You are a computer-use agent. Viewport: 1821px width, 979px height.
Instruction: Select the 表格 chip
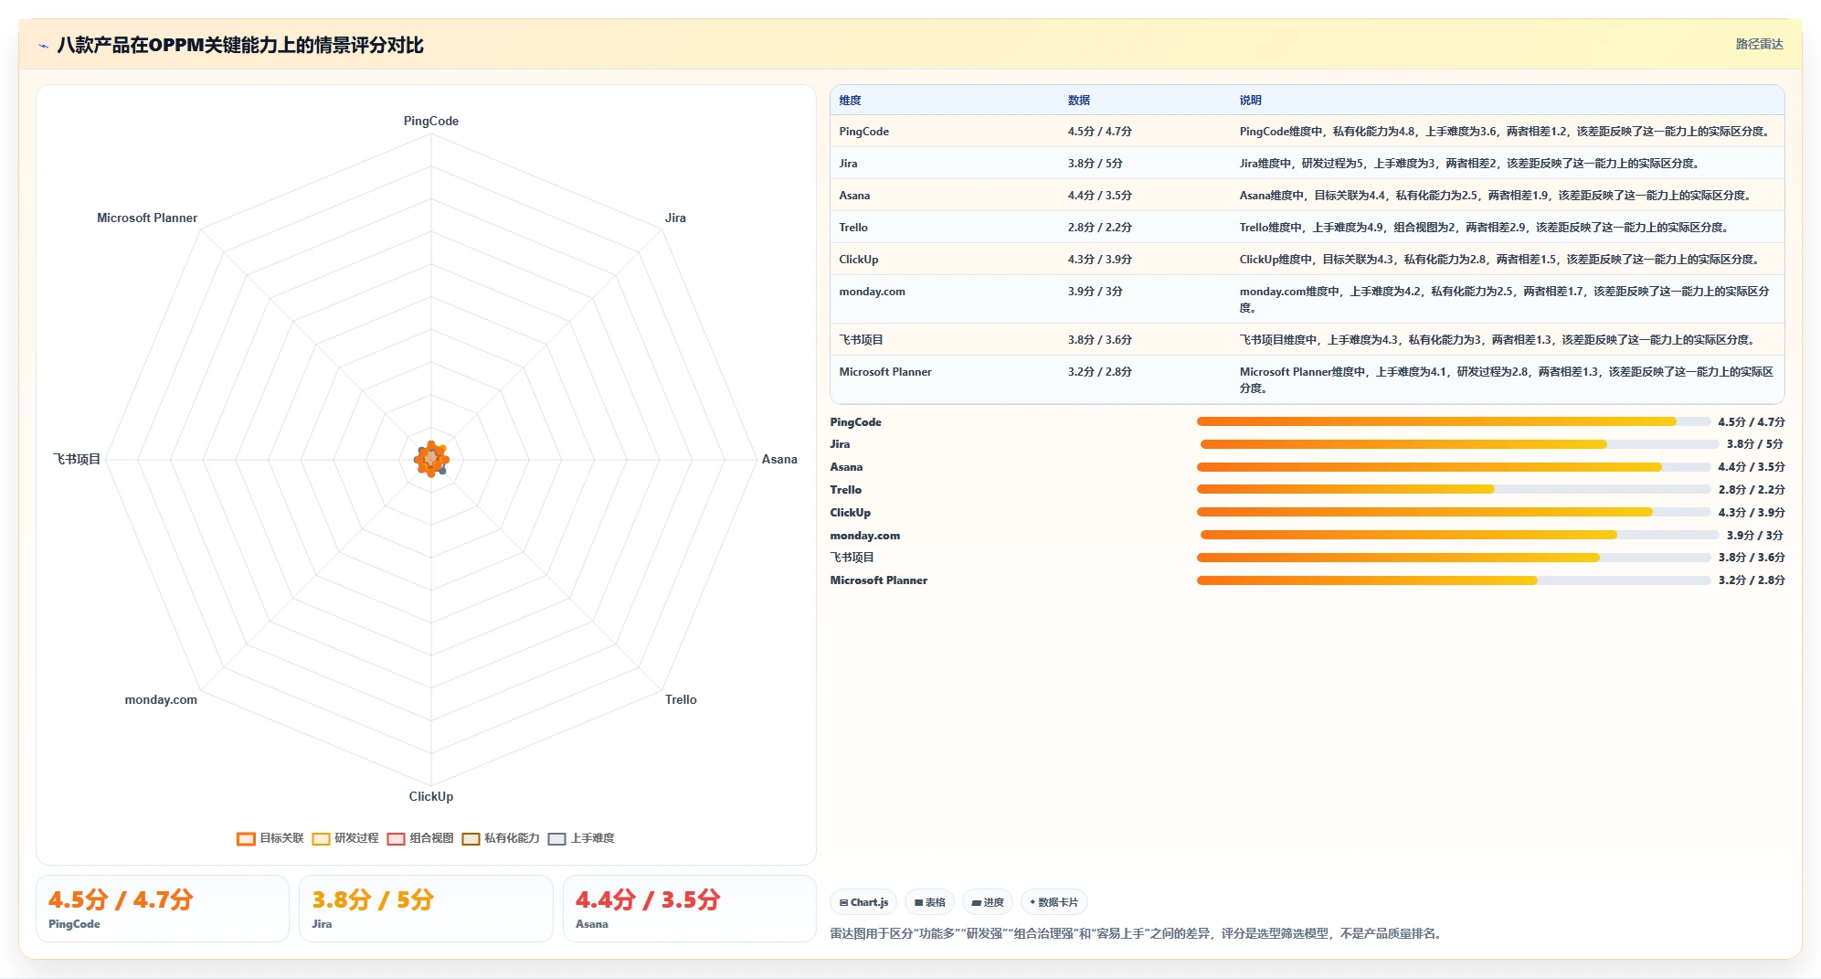(930, 902)
